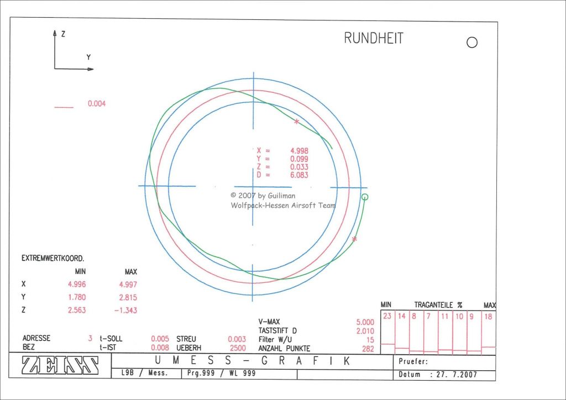Click the t-IST value 0.008
Screen dimensions: 566x400
click(160, 348)
